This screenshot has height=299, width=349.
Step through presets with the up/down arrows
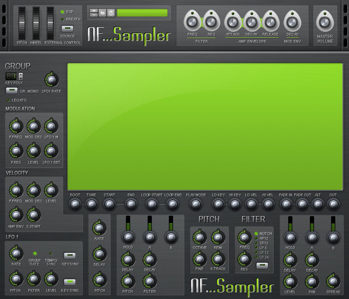click(x=93, y=13)
